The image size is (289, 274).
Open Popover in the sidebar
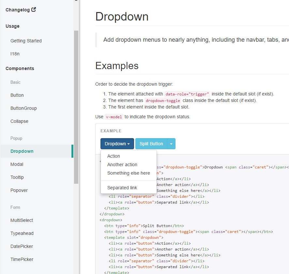(19, 190)
